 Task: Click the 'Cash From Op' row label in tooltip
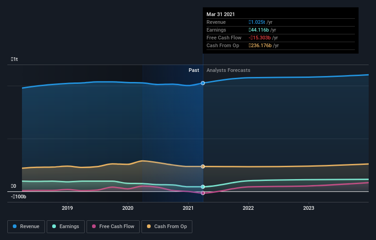223,45
